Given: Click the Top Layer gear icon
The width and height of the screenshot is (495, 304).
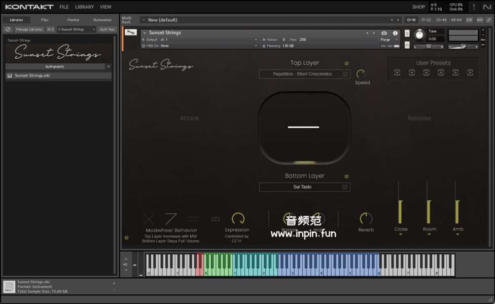Looking at the screenshot, I should click(346, 63).
